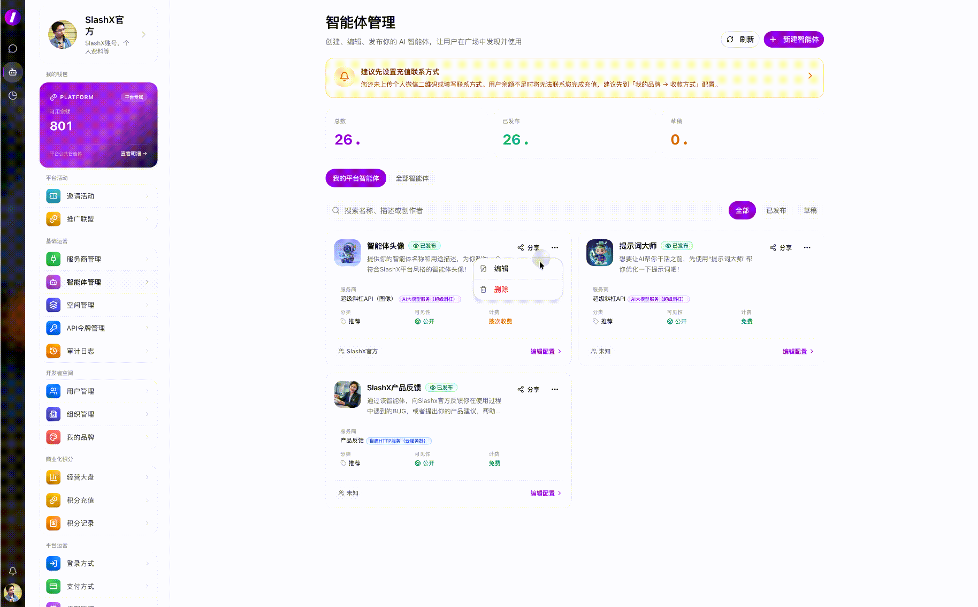Share the SlashX产品反馈 agent
The image size is (978, 607).
tap(529, 389)
